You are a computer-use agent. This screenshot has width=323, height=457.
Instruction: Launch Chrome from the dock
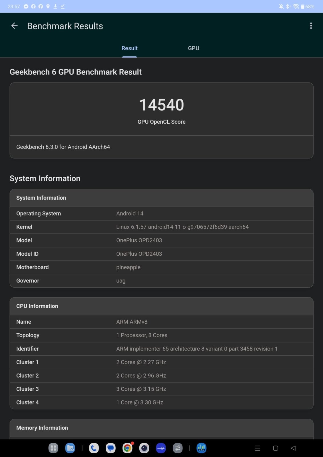[x=127, y=448]
